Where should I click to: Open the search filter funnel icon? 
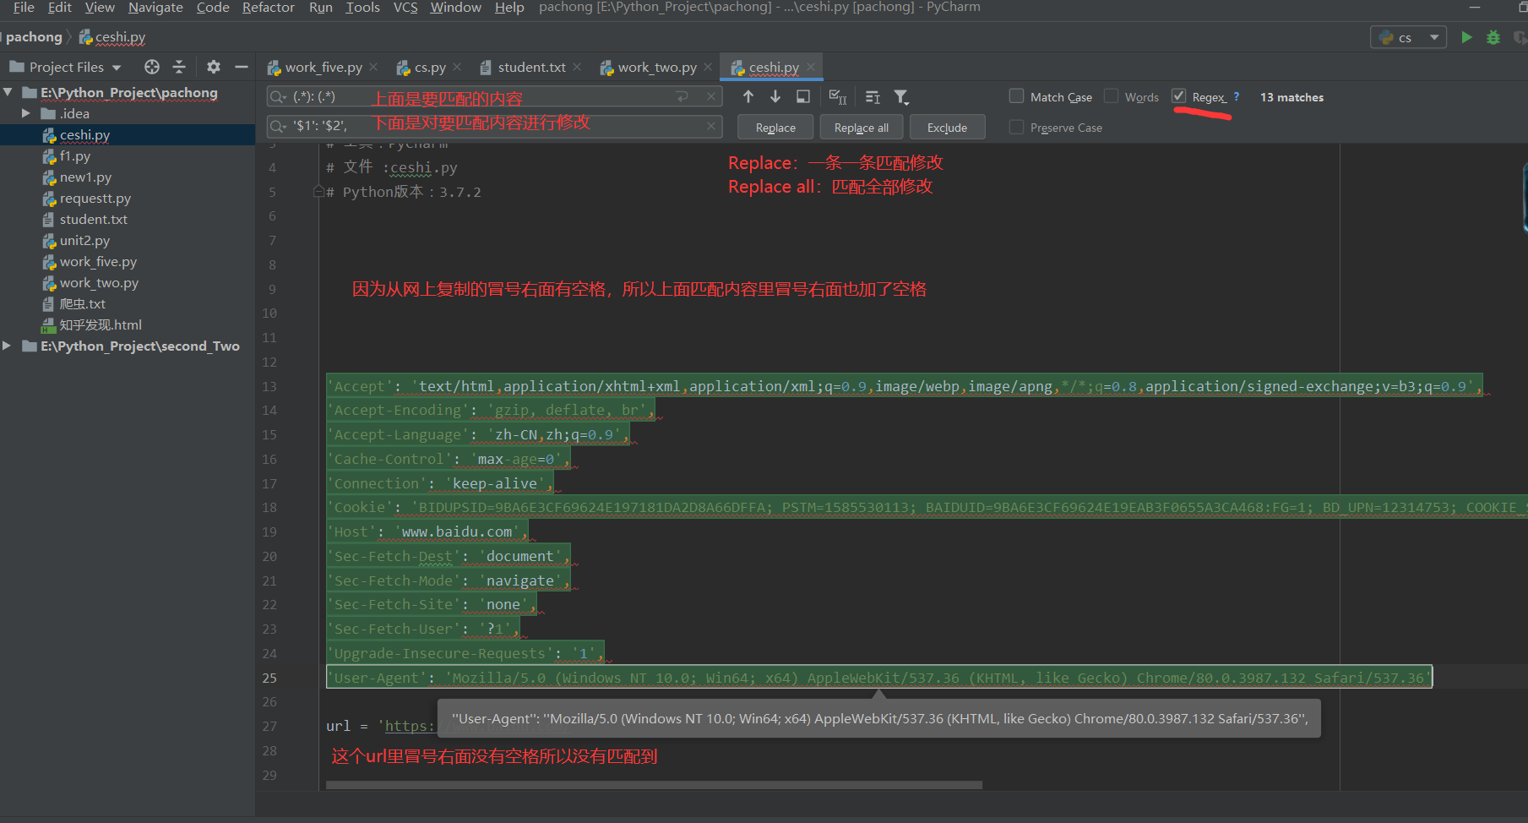[901, 97]
